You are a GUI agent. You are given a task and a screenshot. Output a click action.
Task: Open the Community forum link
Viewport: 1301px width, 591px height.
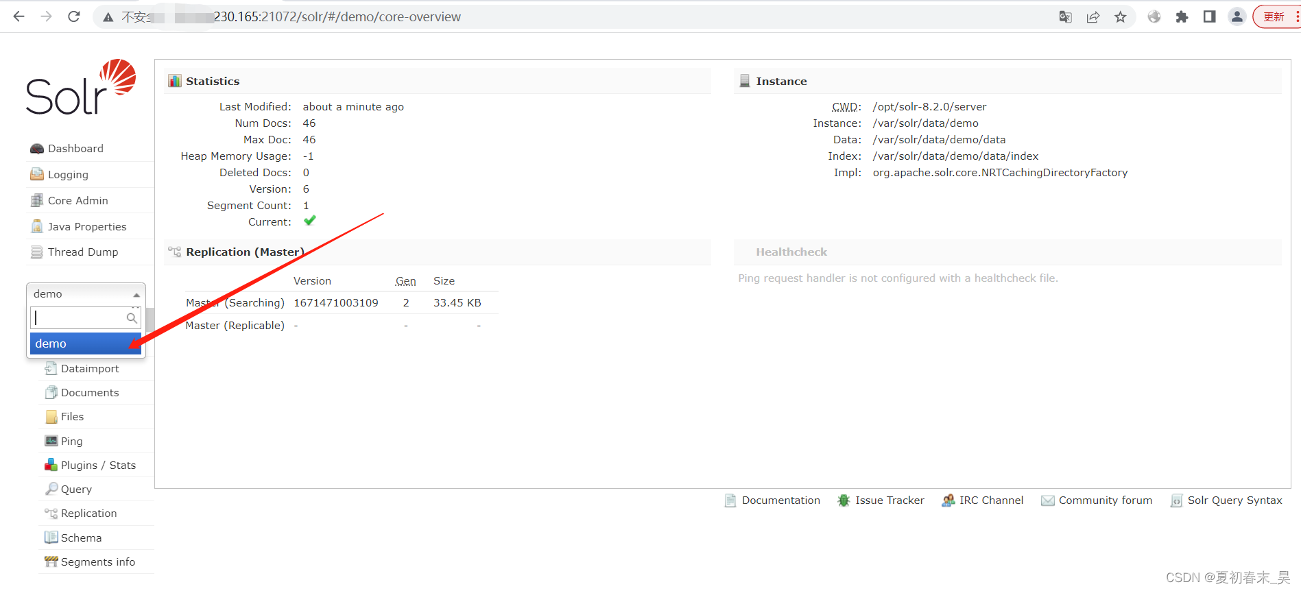pos(1106,500)
